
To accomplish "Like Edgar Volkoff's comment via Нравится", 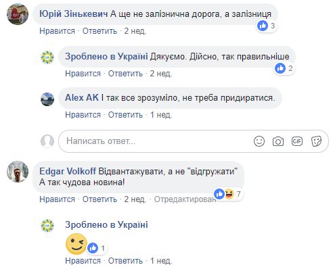I will click(x=57, y=199).
